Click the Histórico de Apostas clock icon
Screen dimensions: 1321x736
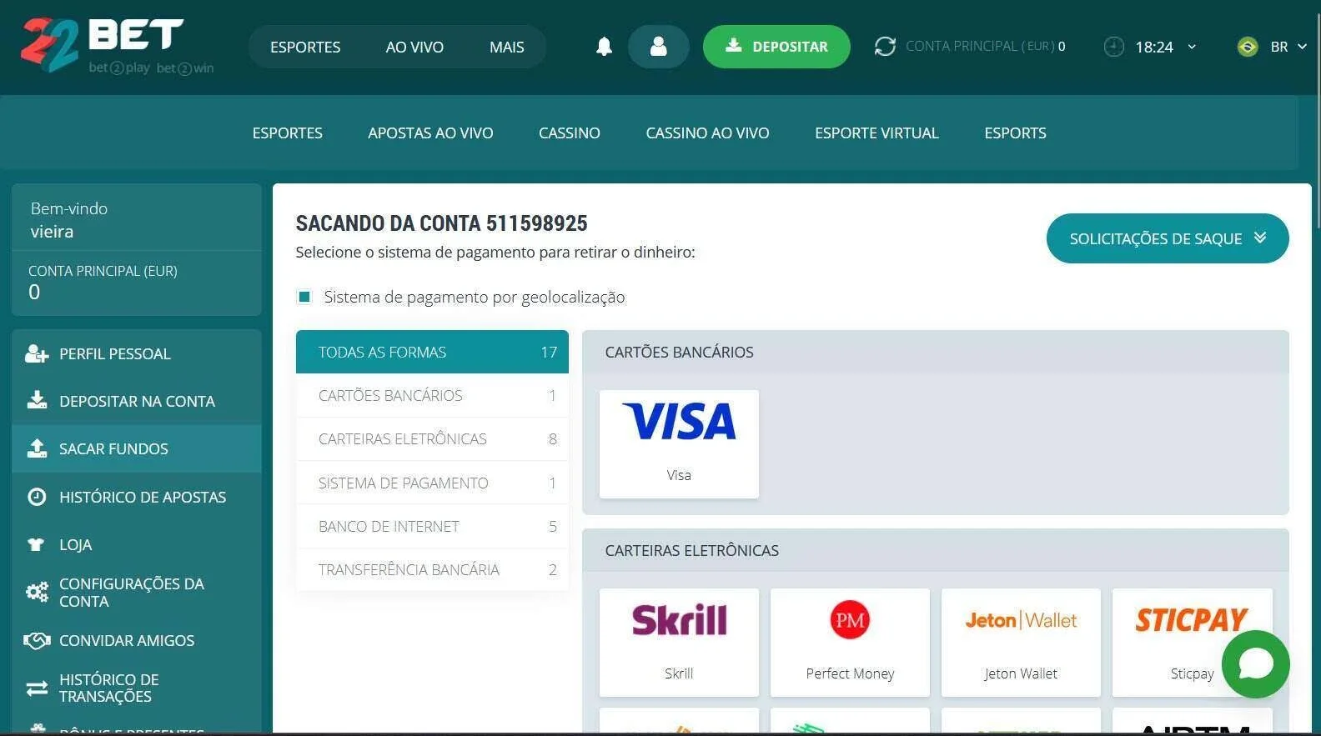[x=37, y=497]
